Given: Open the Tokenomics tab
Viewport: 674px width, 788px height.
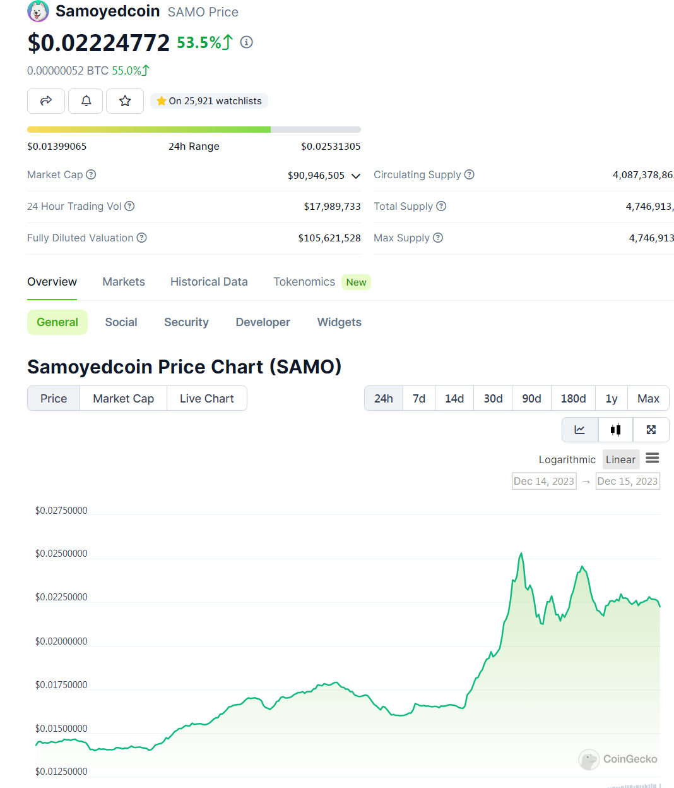Looking at the screenshot, I should [x=304, y=282].
